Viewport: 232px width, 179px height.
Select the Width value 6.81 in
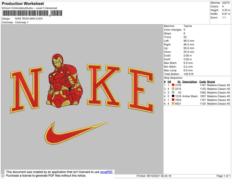click(226, 14)
